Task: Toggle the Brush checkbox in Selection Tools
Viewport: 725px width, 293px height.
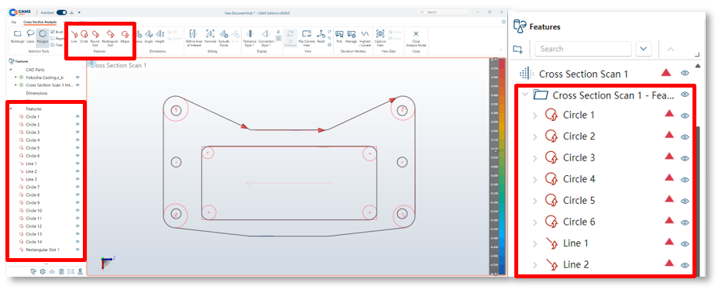Action: 52,32
